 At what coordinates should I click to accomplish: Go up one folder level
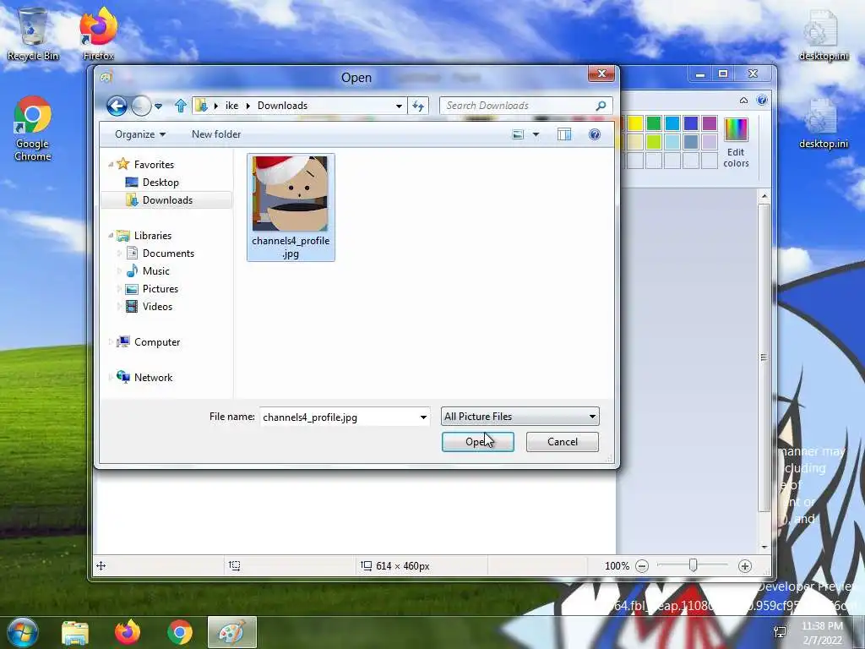point(181,106)
